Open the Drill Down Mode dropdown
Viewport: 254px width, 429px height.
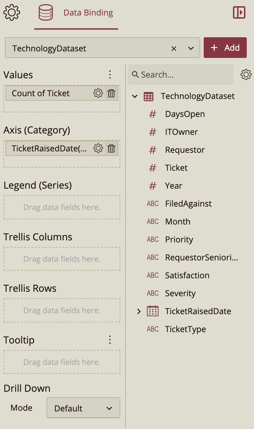click(x=83, y=408)
